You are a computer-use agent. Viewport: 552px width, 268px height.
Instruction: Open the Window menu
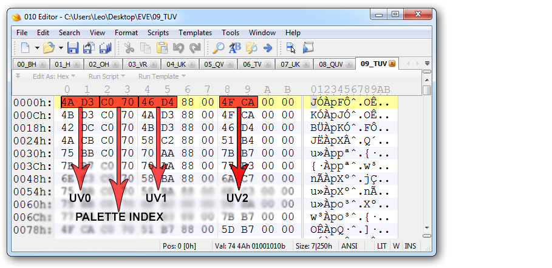tap(262, 33)
